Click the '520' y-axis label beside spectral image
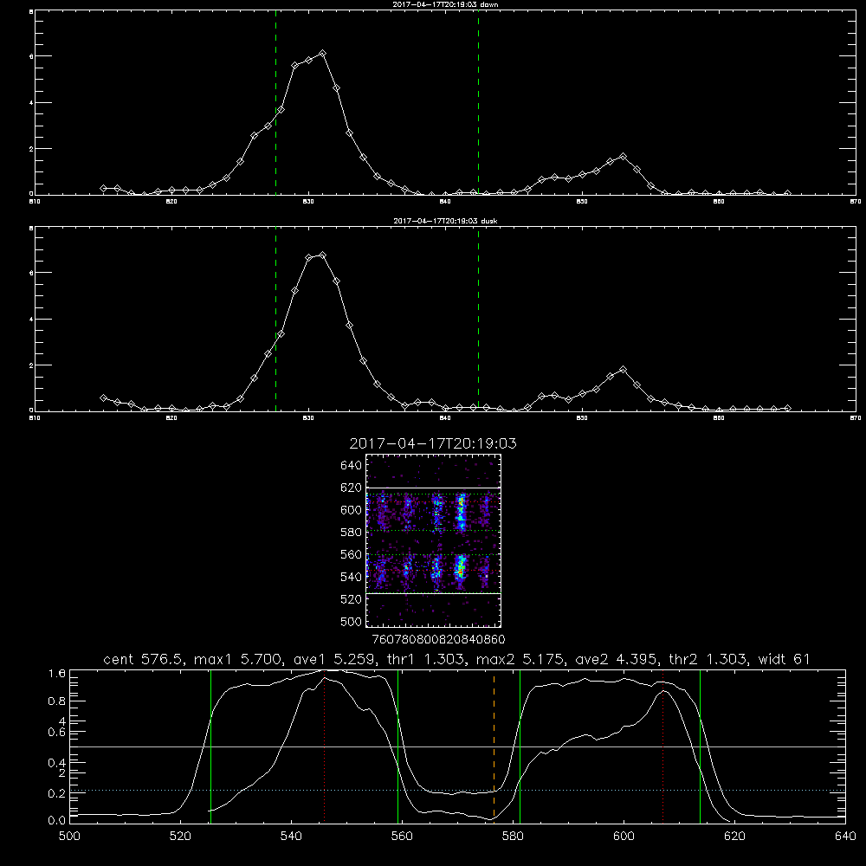The width and height of the screenshot is (866, 866). coord(351,599)
